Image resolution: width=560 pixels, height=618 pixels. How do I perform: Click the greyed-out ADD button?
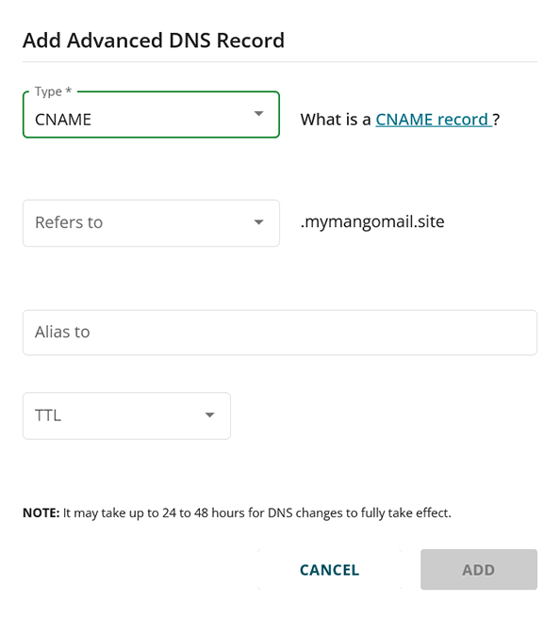(479, 570)
